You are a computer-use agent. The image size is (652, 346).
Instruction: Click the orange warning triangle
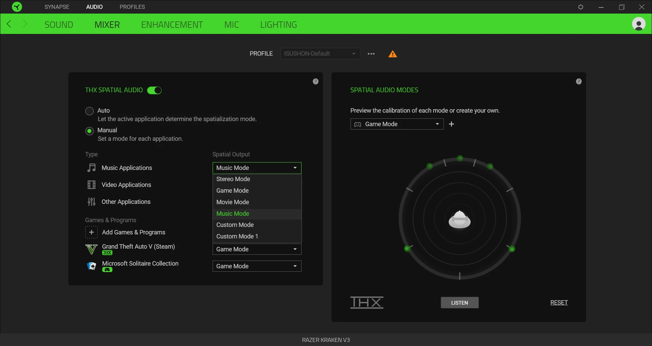tap(393, 54)
